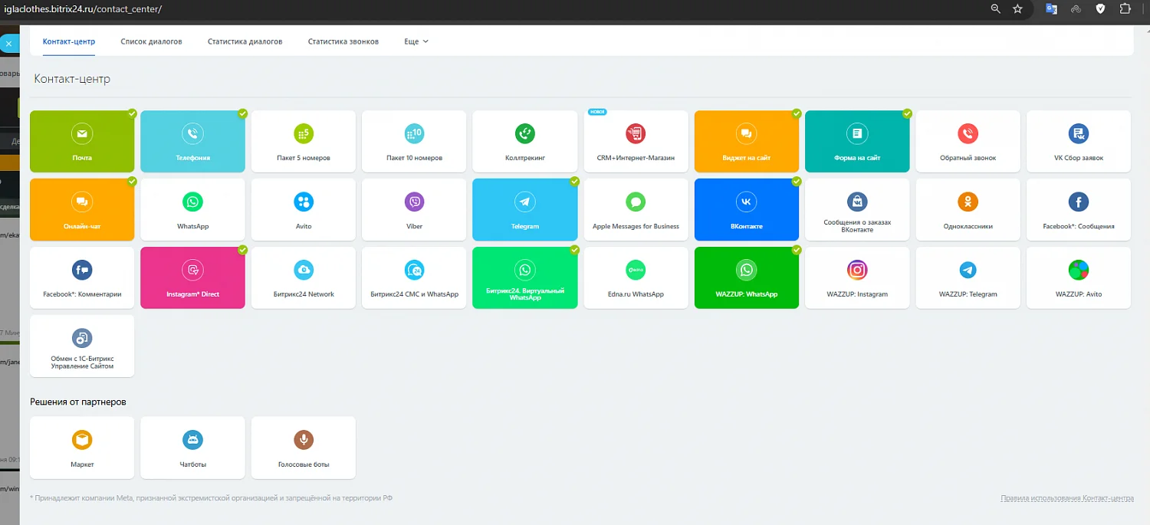The width and height of the screenshot is (1150, 525).
Task: Click the Одноклассники tile
Action: pos(968,210)
